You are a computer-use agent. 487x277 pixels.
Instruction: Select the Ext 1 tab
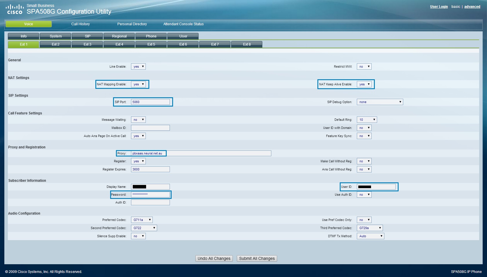23,44
